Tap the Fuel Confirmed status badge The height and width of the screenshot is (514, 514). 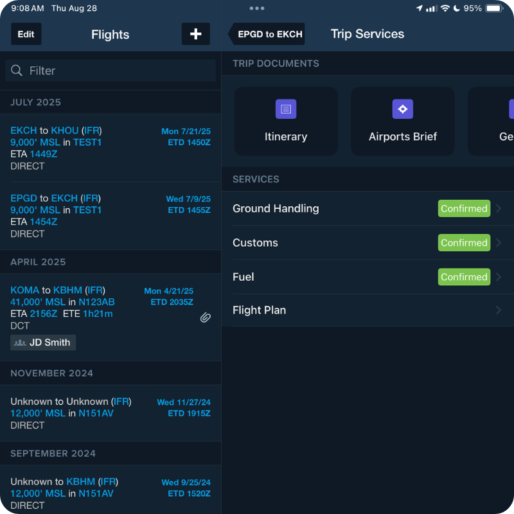[x=464, y=277]
